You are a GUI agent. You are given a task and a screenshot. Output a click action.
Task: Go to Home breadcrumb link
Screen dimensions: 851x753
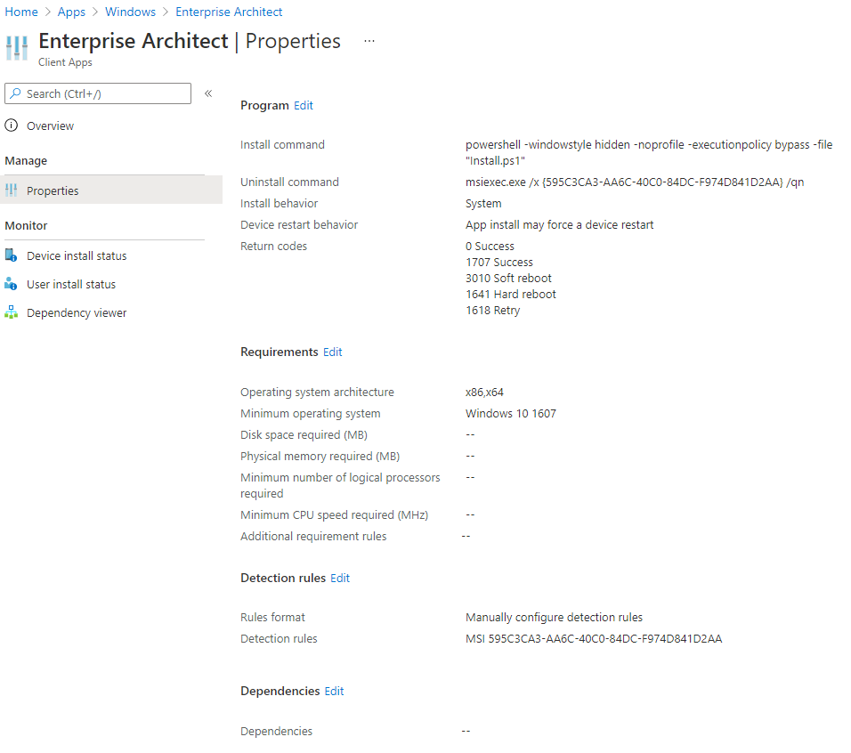(x=21, y=12)
